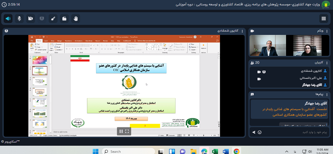
Task: Open the hamburger main menu
Action: tap(324, 19)
